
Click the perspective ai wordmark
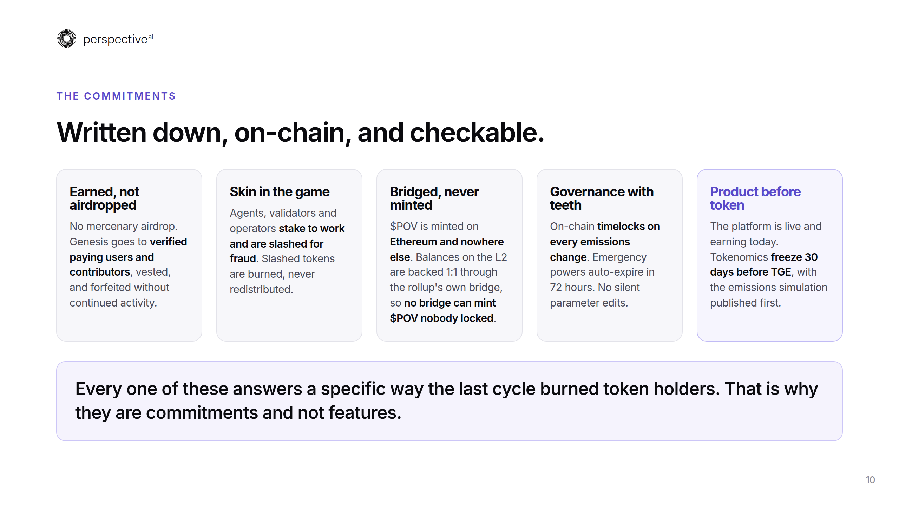click(118, 39)
